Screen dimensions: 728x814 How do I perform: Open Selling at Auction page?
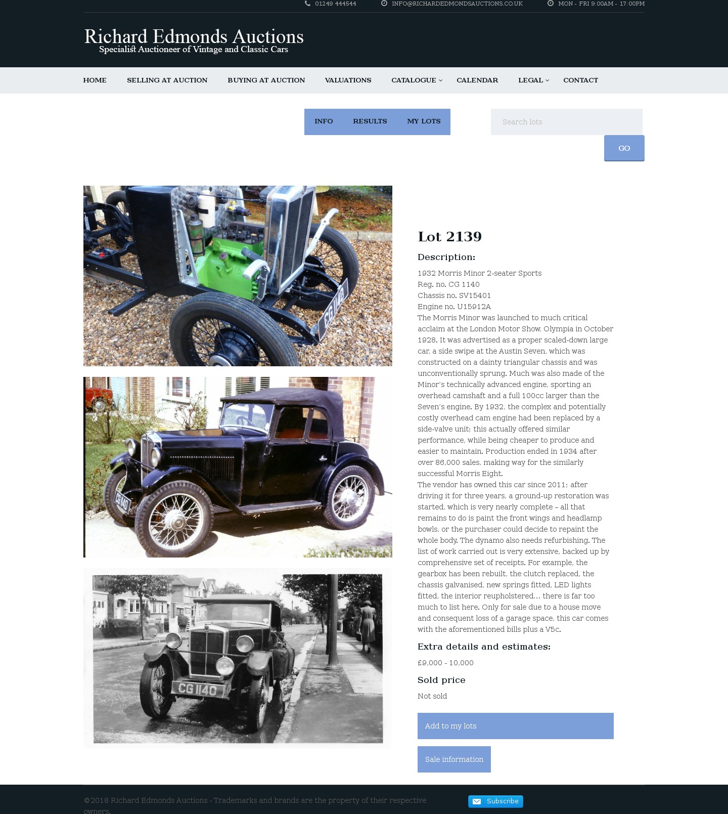[x=167, y=80]
